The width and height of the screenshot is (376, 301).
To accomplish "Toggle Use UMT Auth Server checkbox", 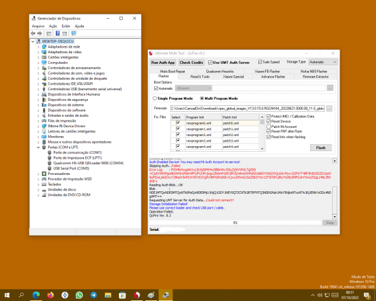I will (x=210, y=63).
